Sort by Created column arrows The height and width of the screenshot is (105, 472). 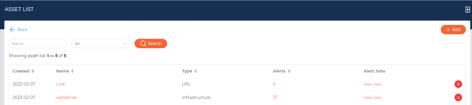coord(33,71)
